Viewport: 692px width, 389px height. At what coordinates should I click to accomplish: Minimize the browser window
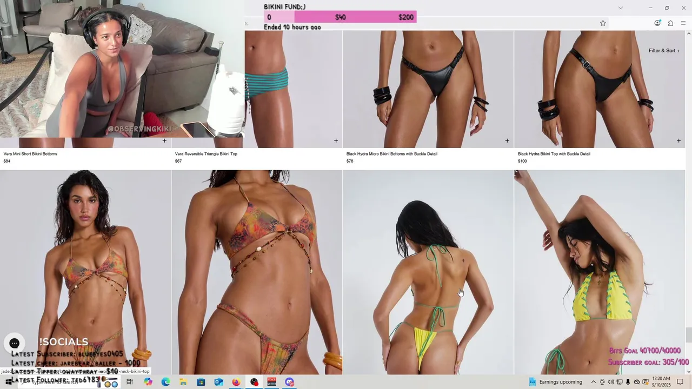(650, 8)
